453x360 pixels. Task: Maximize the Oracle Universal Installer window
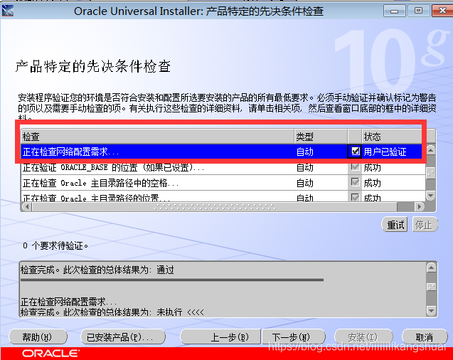tap(418, 11)
